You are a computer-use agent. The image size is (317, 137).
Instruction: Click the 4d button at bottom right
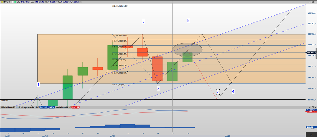pos(311,135)
